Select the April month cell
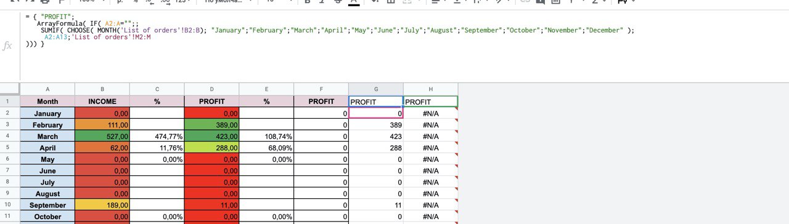The height and width of the screenshot is (224, 789). pos(47,148)
